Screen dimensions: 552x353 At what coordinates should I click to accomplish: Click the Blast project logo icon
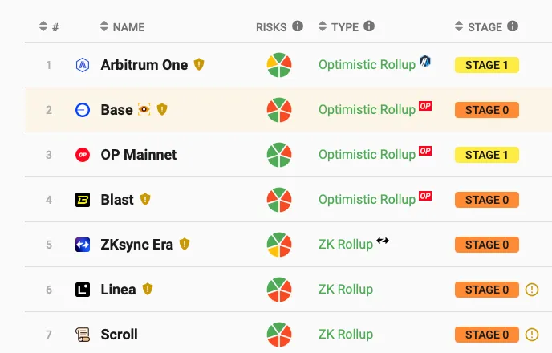(x=82, y=200)
